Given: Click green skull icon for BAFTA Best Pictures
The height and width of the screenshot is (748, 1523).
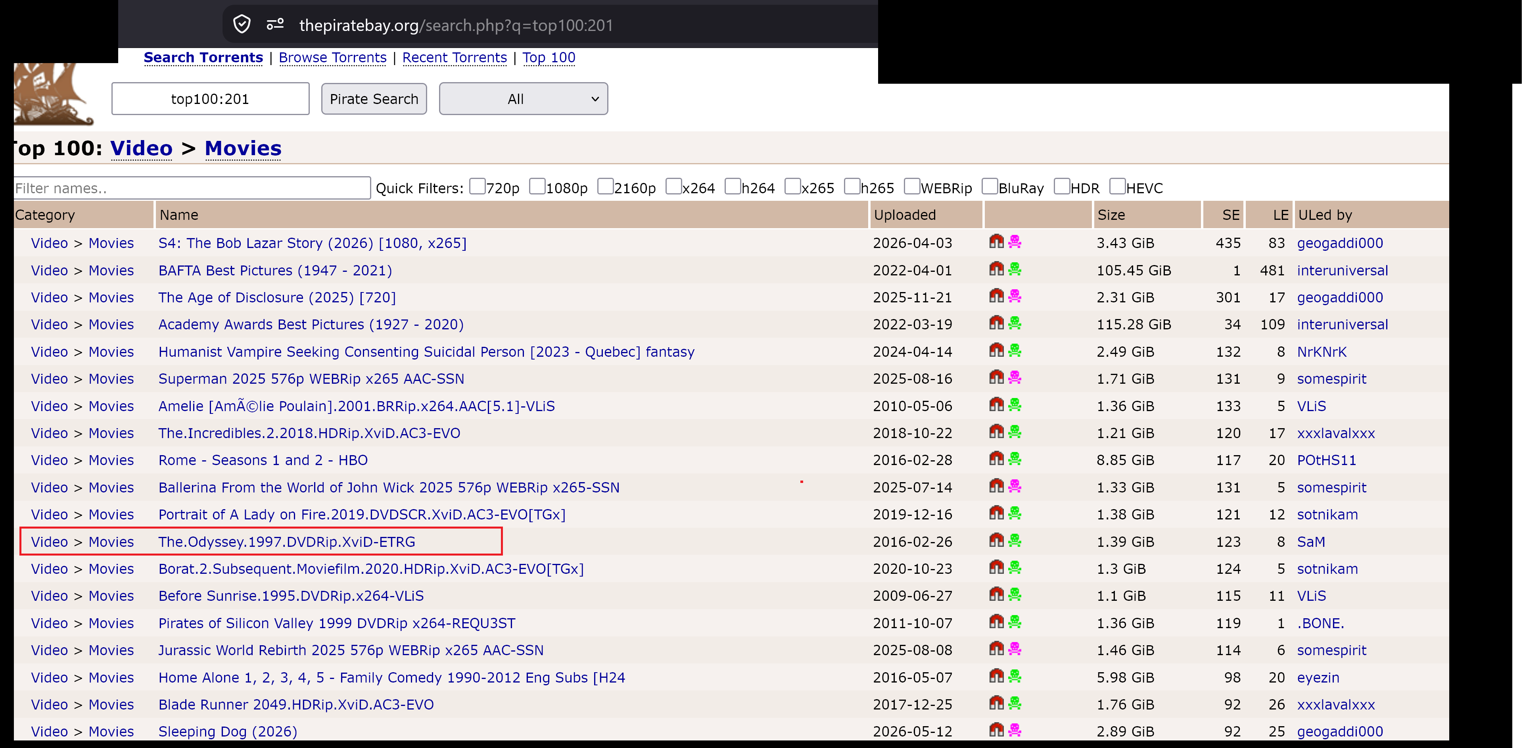Looking at the screenshot, I should click(1015, 269).
